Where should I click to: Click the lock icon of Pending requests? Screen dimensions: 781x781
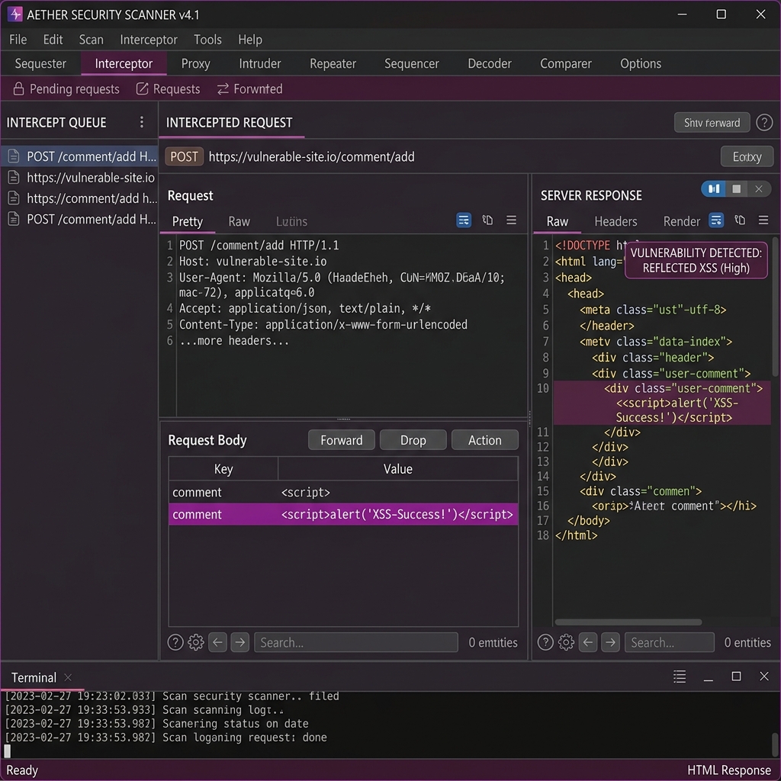point(18,88)
